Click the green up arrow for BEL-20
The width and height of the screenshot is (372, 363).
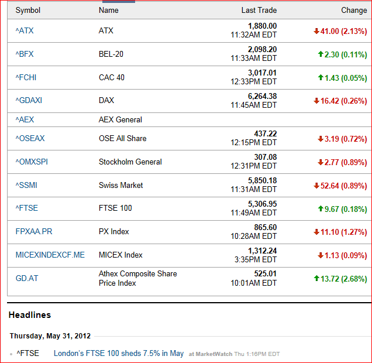point(321,54)
